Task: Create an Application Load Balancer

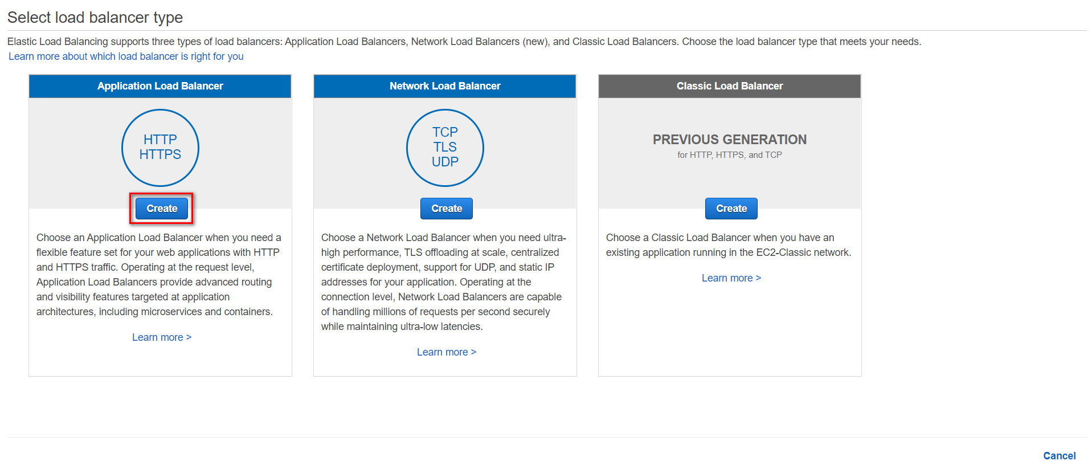Action: tap(162, 209)
